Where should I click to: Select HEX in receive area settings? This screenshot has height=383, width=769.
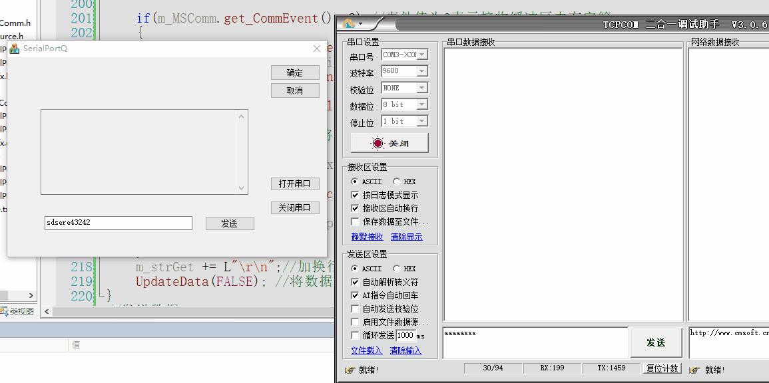[397, 182]
